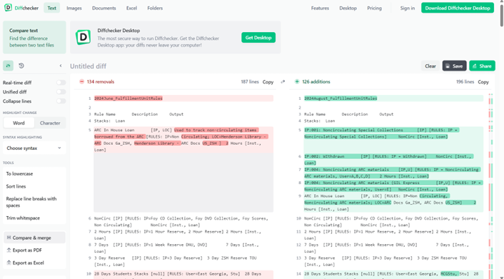504x279 pixels.
Task: Swap the two texts with the arrows icon
Action: [x=283, y=82]
